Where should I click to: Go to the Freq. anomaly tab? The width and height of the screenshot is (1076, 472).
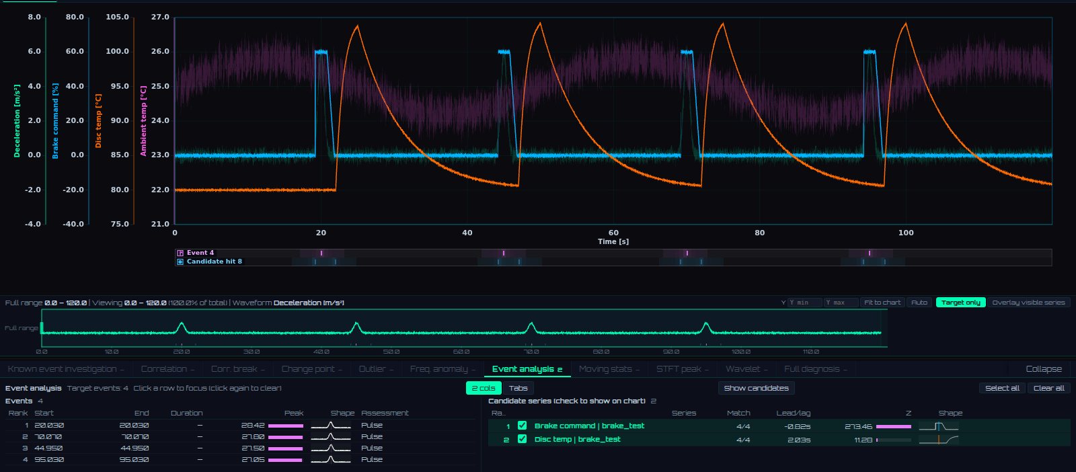click(443, 369)
